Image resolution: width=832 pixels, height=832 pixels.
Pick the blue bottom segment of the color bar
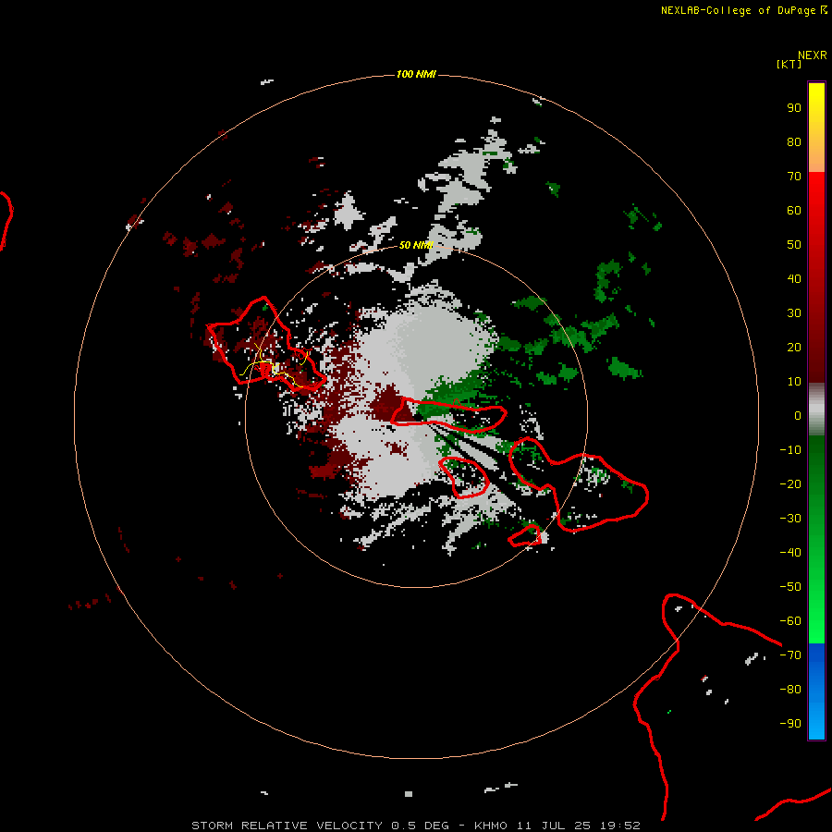click(x=816, y=691)
